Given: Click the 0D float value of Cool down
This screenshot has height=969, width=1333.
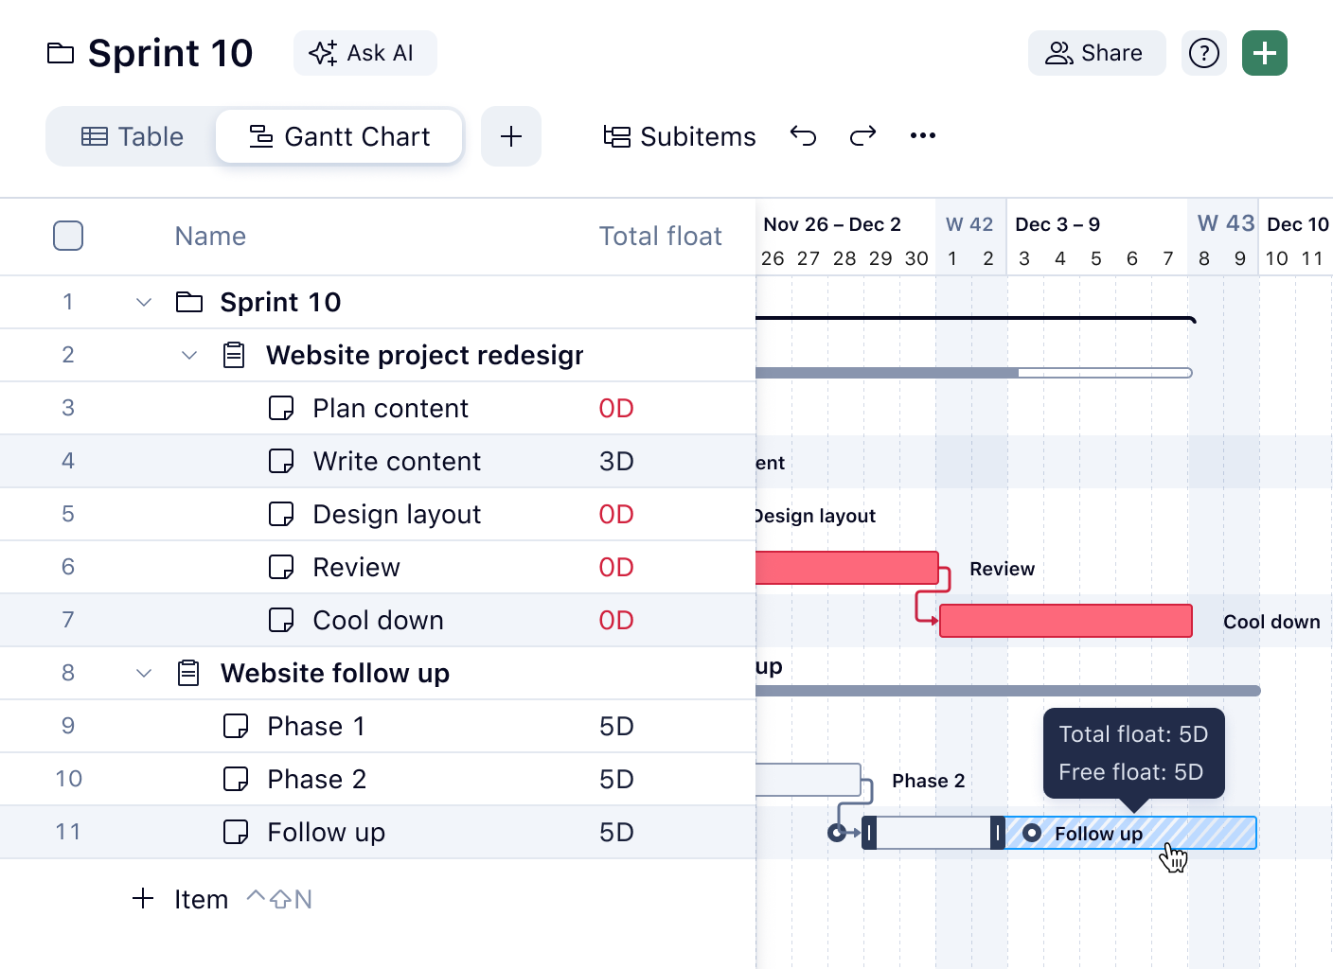Looking at the screenshot, I should click(616, 620).
